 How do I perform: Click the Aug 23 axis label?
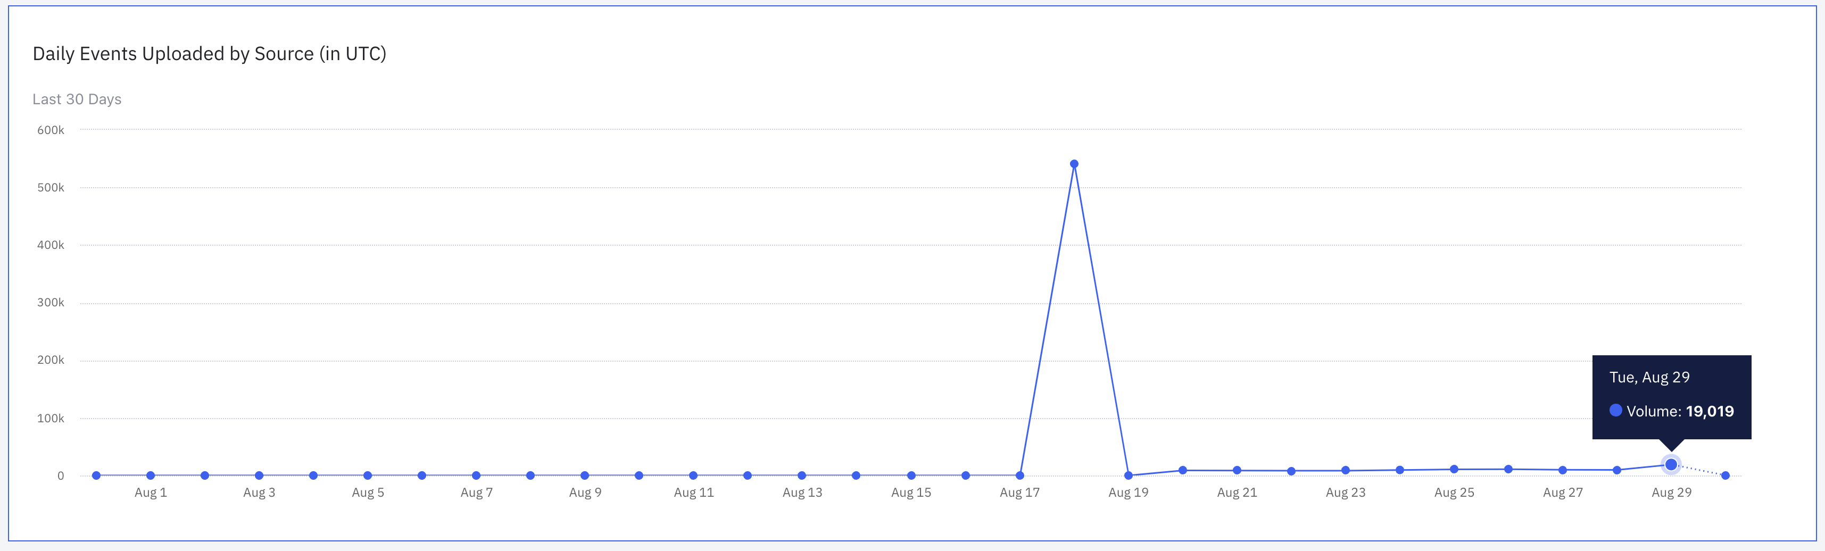tap(1346, 492)
